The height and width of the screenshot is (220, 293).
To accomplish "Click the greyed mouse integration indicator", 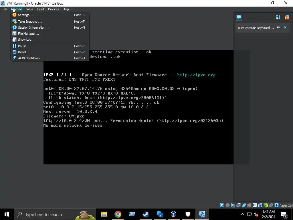I will [271, 205].
